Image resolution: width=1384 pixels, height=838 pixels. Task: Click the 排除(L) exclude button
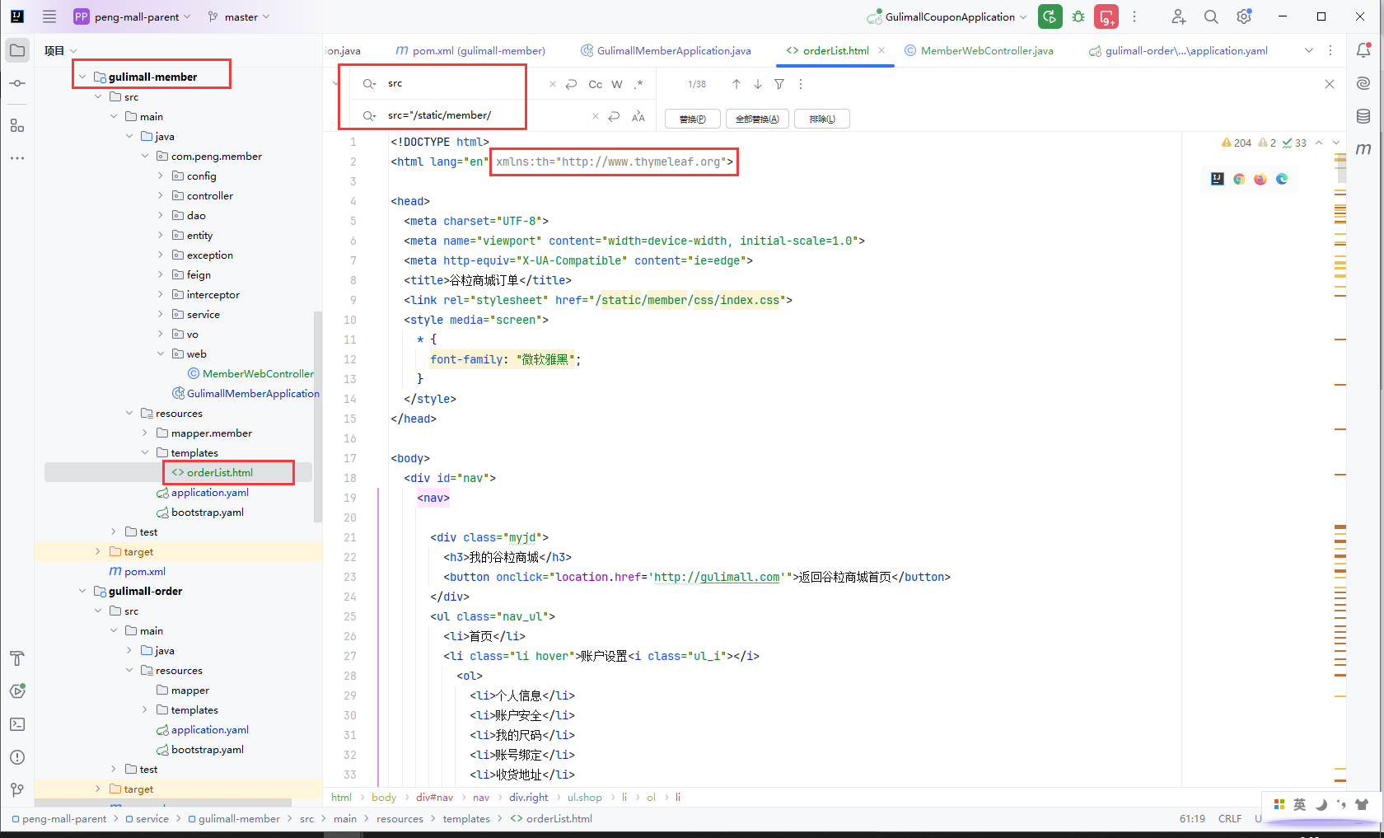click(x=822, y=119)
